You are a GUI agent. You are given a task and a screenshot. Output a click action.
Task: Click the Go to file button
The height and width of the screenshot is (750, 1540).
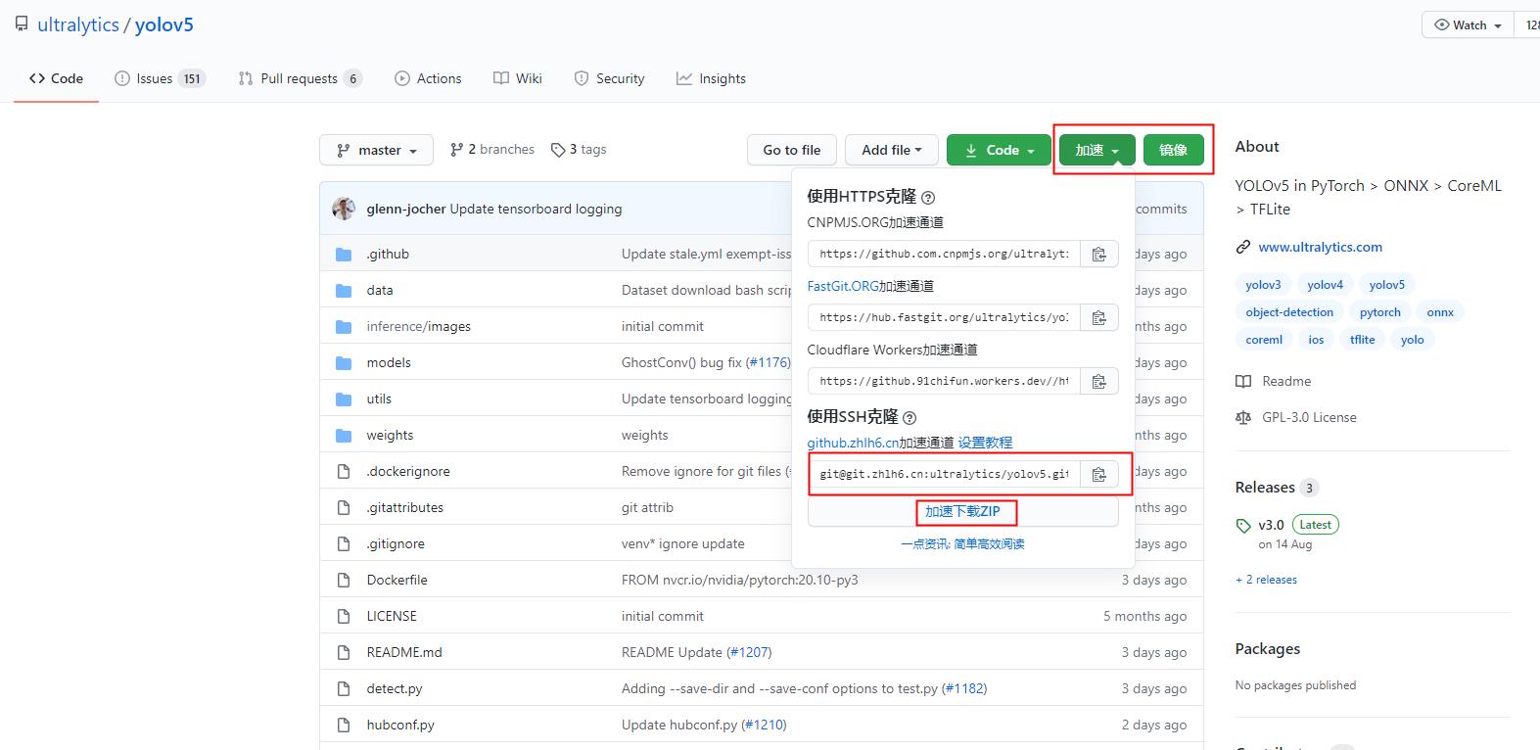(x=792, y=150)
